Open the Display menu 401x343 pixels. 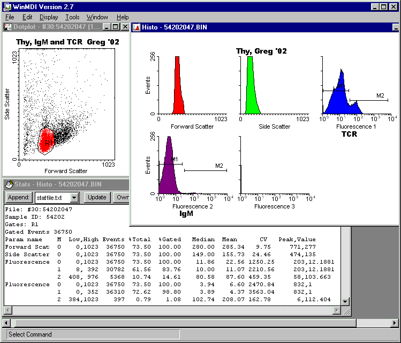[x=49, y=17]
